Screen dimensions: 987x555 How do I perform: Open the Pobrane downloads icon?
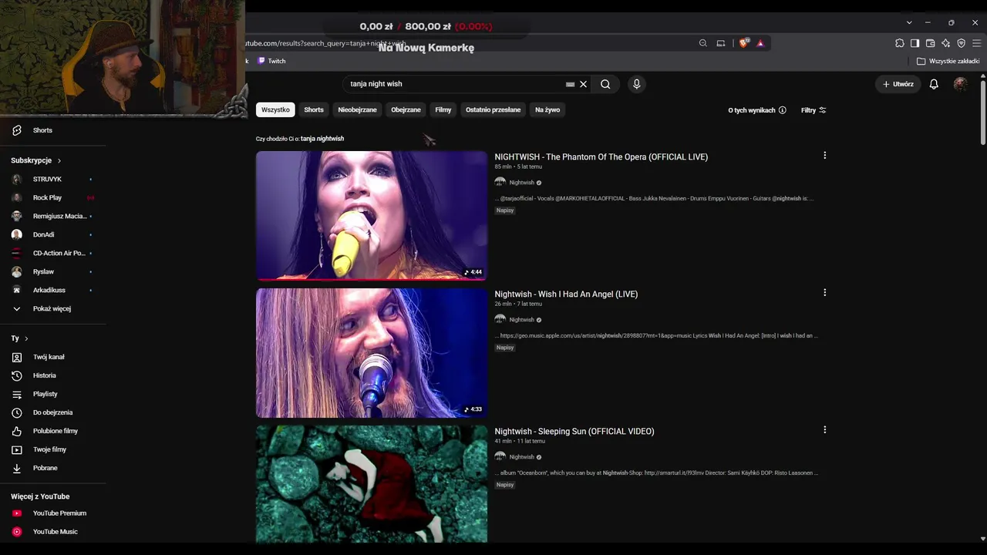point(17,468)
